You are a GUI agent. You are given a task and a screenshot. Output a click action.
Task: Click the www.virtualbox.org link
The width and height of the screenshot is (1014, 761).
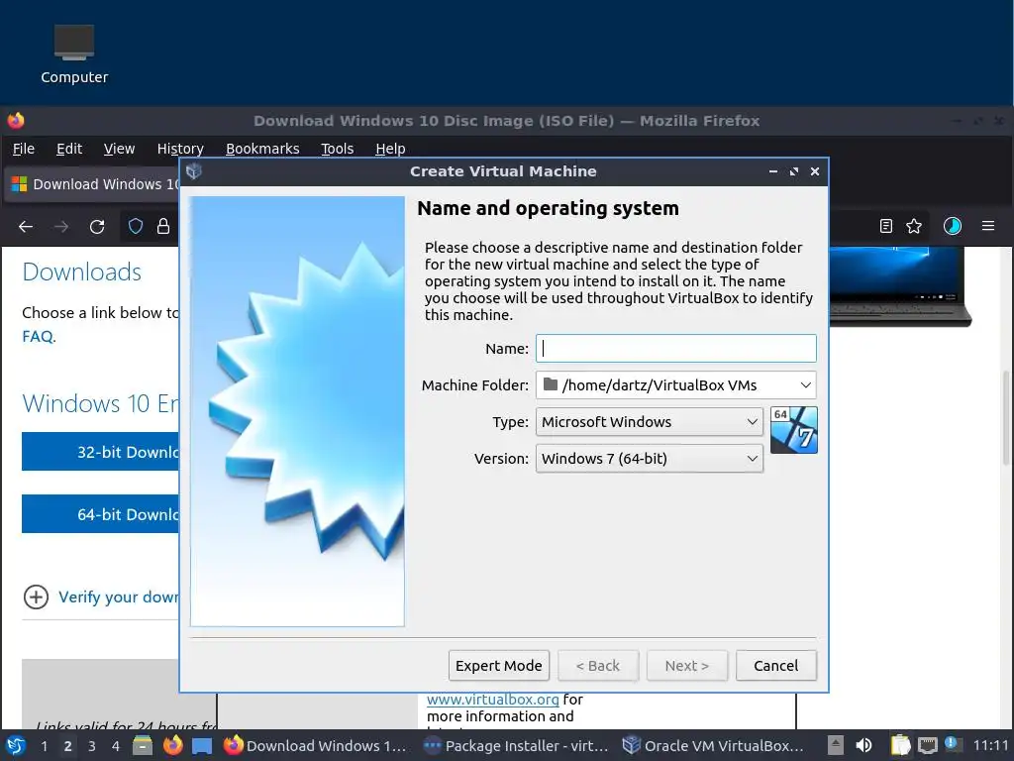pos(493,700)
